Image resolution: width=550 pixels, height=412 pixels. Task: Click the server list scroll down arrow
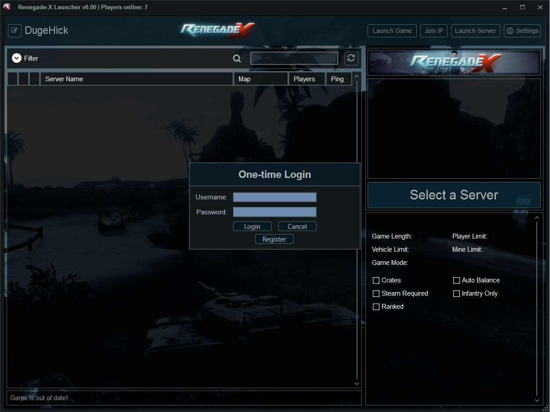coord(357,384)
